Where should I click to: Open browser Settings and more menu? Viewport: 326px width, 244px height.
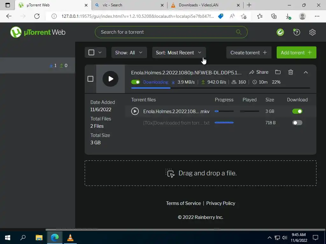pyautogui.click(x=317, y=16)
